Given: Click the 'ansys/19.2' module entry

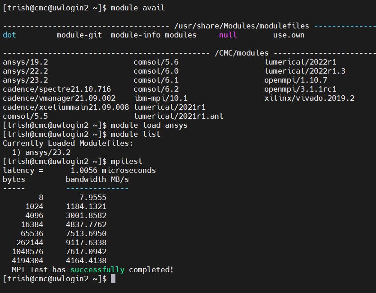Looking at the screenshot, I should (x=25, y=62).
